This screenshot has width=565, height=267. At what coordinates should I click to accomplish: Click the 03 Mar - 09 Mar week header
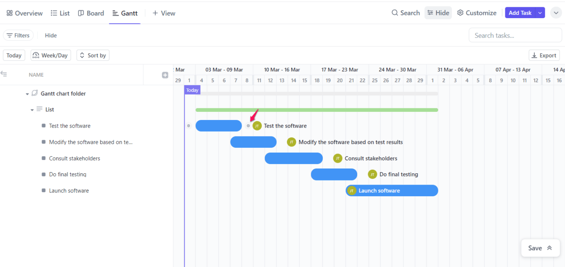click(x=224, y=69)
